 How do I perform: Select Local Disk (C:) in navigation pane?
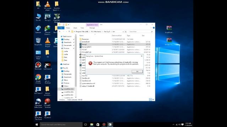pos(68,89)
